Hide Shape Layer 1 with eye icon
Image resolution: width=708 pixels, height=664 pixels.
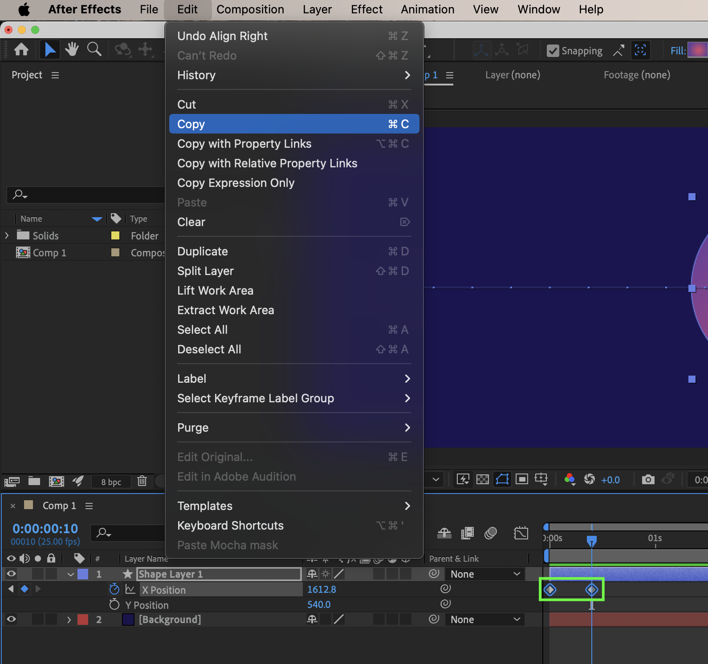click(11, 574)
